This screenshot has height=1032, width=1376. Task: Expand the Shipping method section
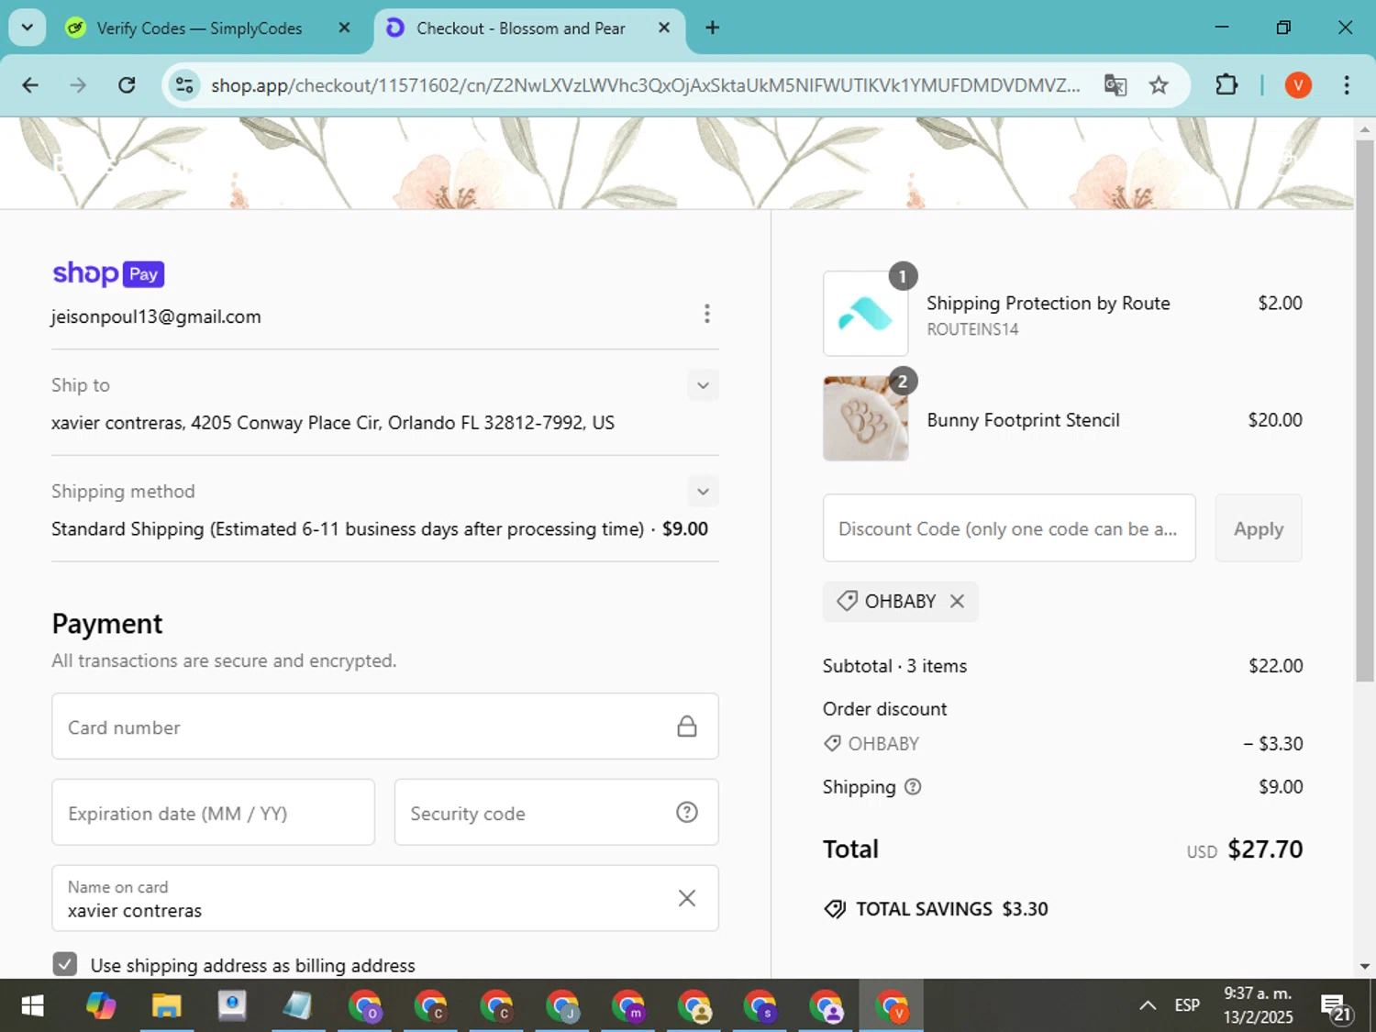(x=703, y=492)
